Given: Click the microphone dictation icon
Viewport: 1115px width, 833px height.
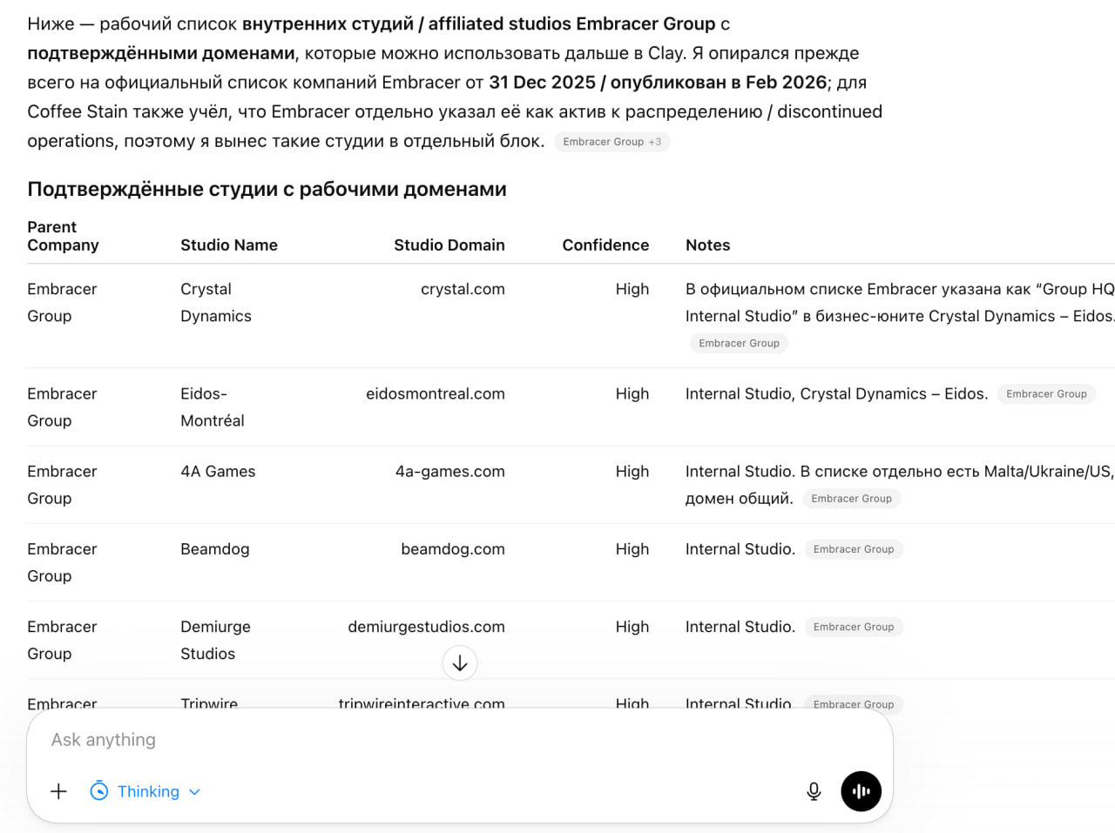Looking at the screenshot, I should (x=814, y=791).
